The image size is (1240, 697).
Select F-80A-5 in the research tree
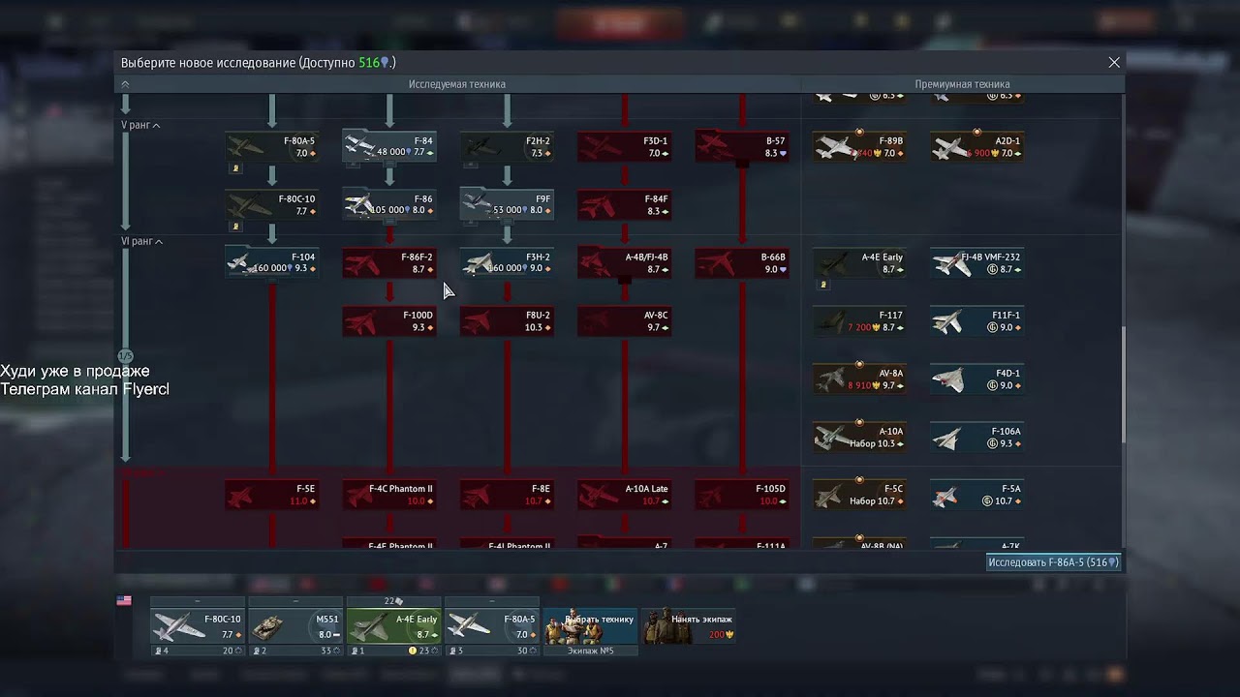[272, 147]
